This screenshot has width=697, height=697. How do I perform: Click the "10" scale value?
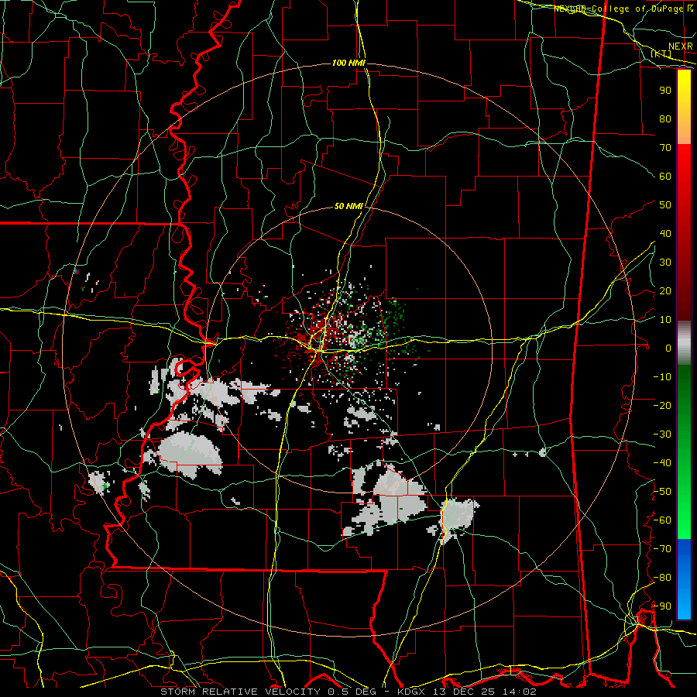pyautogui.click(x=665, y=320)
